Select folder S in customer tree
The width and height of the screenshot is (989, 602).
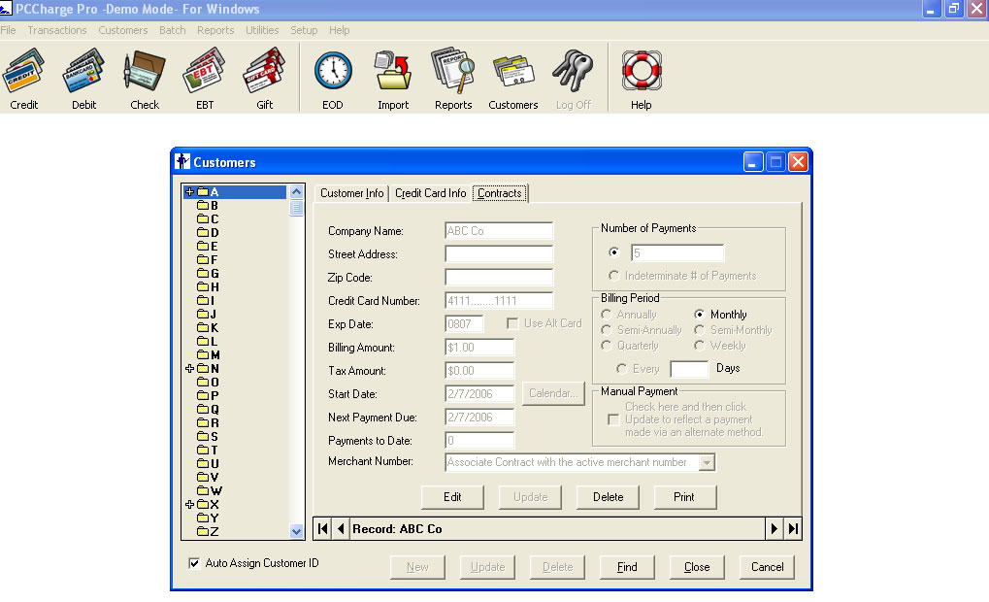point(208,437)
